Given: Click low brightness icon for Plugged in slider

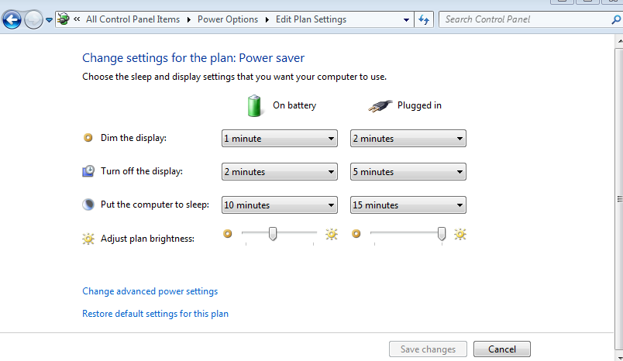Looking at the screenshot, I should click(x=356, y=233).
